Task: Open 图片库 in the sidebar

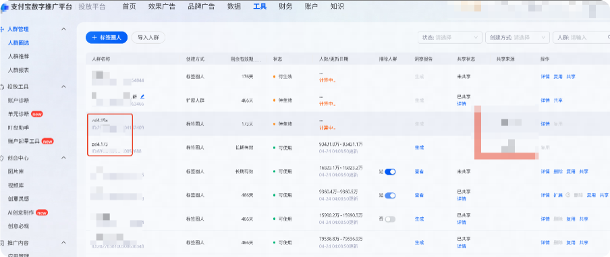Action: point(16,171)
